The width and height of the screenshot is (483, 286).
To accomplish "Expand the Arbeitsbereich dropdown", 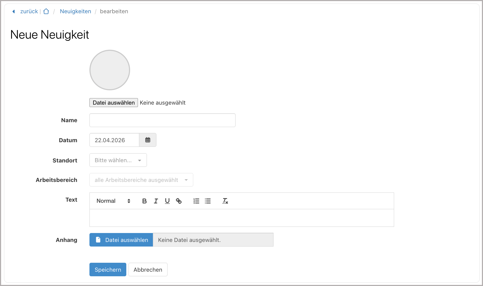I will [141, 180].
